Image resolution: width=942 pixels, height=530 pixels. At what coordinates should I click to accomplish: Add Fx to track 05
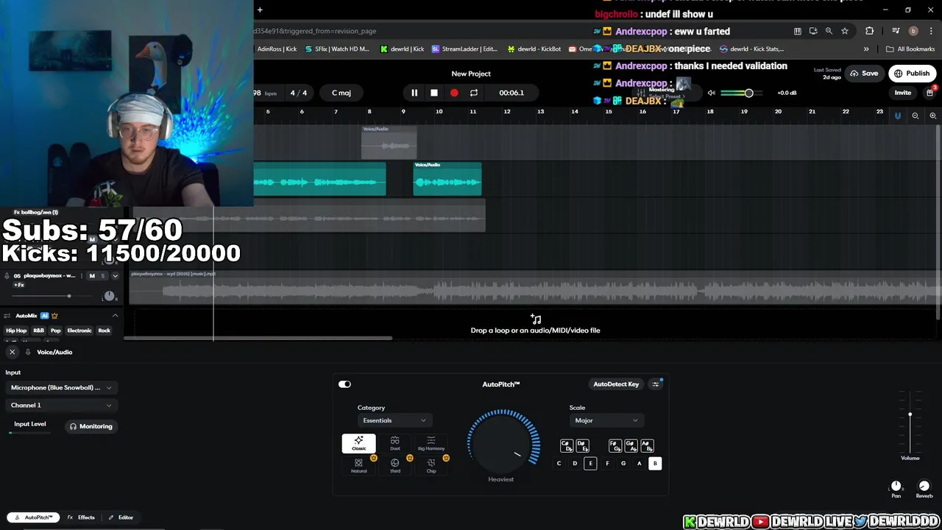(19, 285)
